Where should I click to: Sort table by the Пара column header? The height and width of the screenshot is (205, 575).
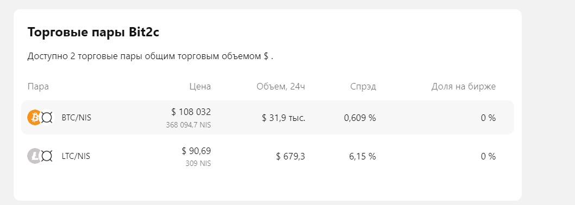(38, 87)
